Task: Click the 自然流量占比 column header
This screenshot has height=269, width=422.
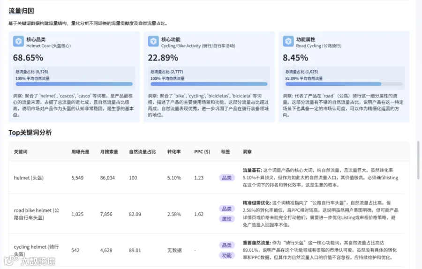Action: [143, 152]
